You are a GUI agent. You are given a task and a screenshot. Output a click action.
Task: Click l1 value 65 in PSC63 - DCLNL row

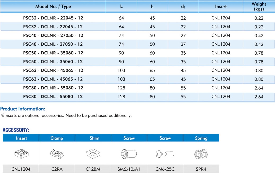click(152, 79)
